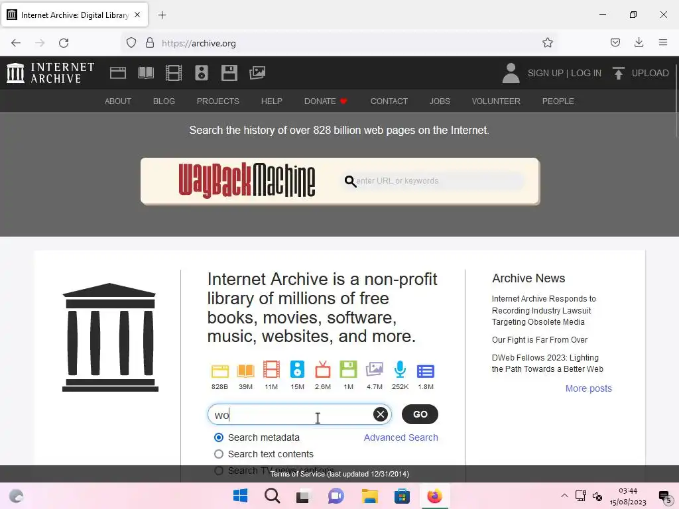Open the Video film icon in the top navigation
The height and width of the screenshot is (509, 679).
[x=174, y=73]
